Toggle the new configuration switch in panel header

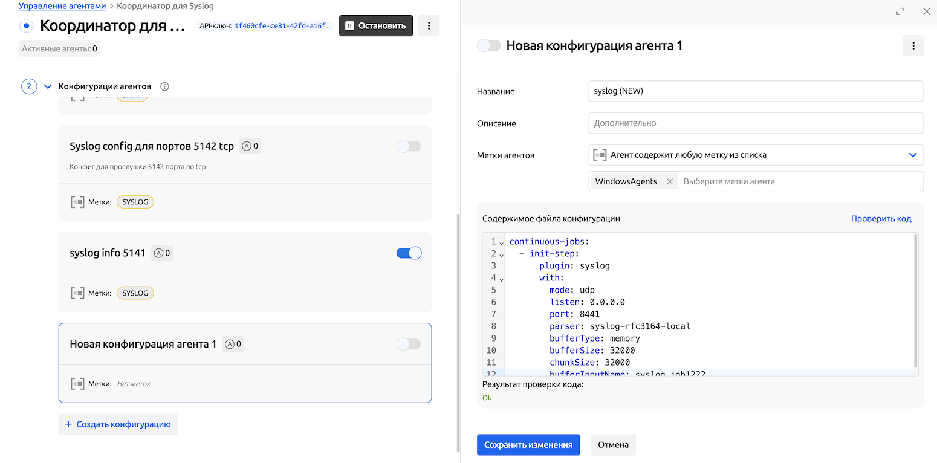(489, 46)
